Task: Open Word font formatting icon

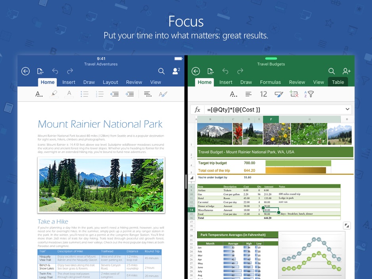Action: (39, 94)
